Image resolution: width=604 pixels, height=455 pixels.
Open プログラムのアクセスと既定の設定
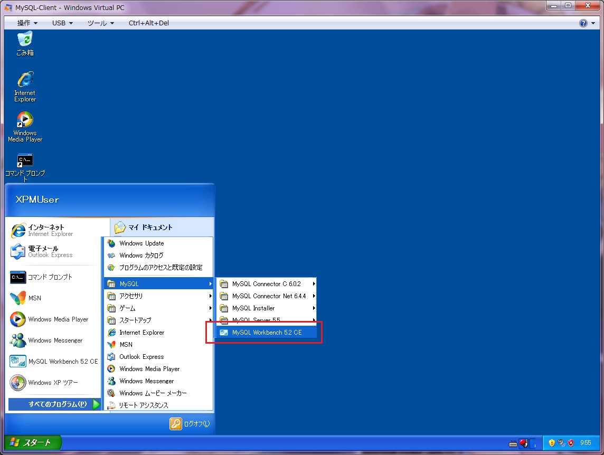[159, 268]
